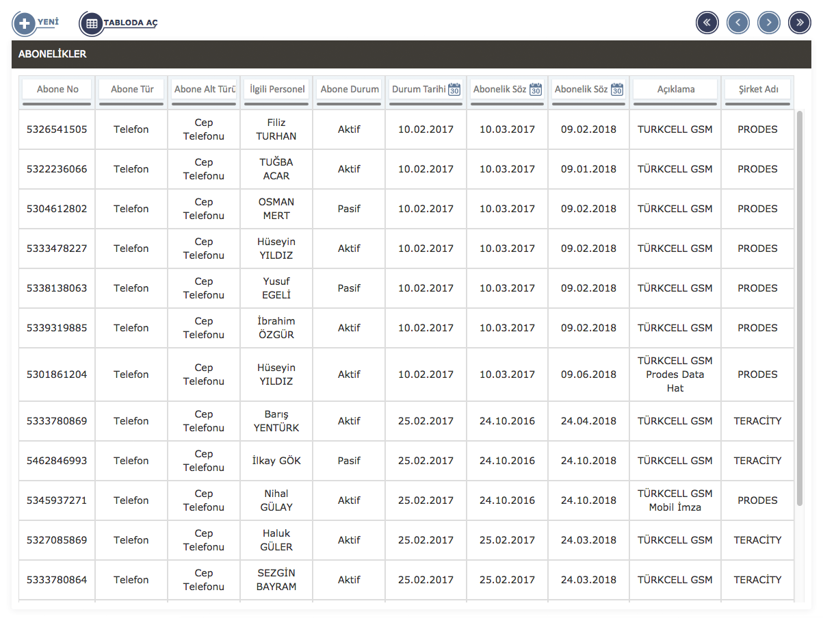Image resolution: width=823 pixels, height=623 pixels.
Task: Click the Abone Durum filter field
Action: [x=349, y=89]
